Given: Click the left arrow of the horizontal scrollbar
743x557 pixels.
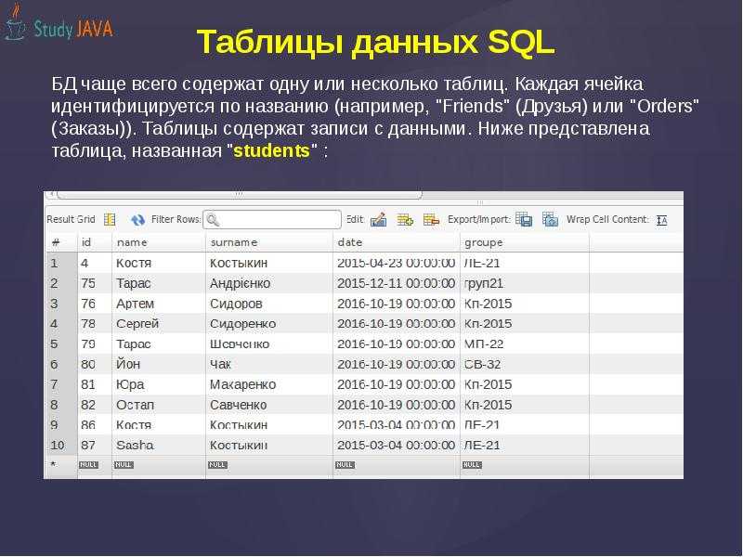Looking at the screenshot, I should coord(51,194).
